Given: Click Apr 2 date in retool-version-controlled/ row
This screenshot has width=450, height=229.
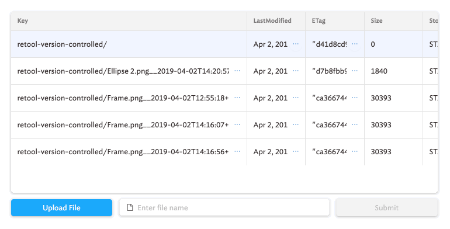Looking at the screenshot, I should coord(271,44).
